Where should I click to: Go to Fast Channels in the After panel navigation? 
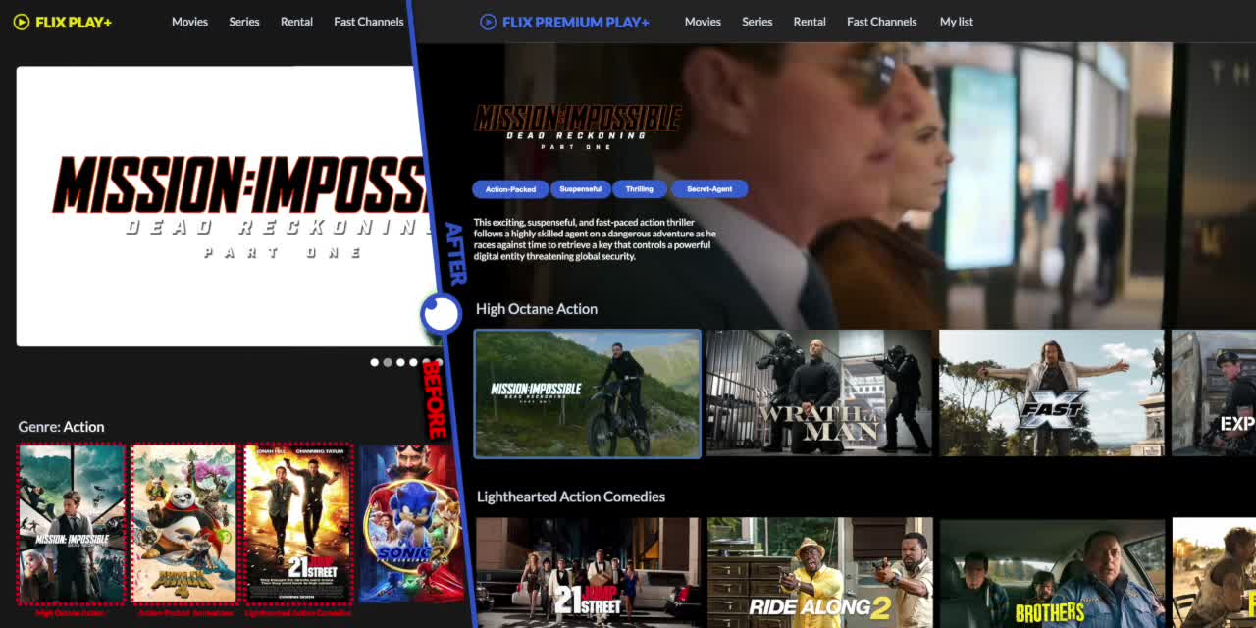[882, 22]
